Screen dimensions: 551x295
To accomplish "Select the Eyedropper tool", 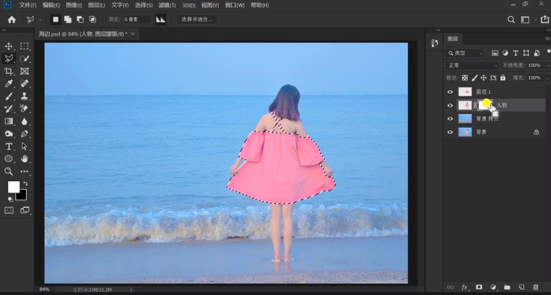I will pos(8,84).
